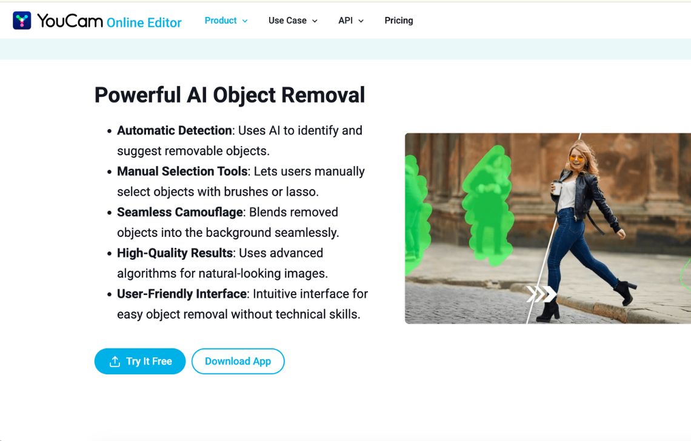Click the YouCam colorful logo icon
Viewport: 691px width, 441px height.
pyautogui.click(x=22, y=21)
